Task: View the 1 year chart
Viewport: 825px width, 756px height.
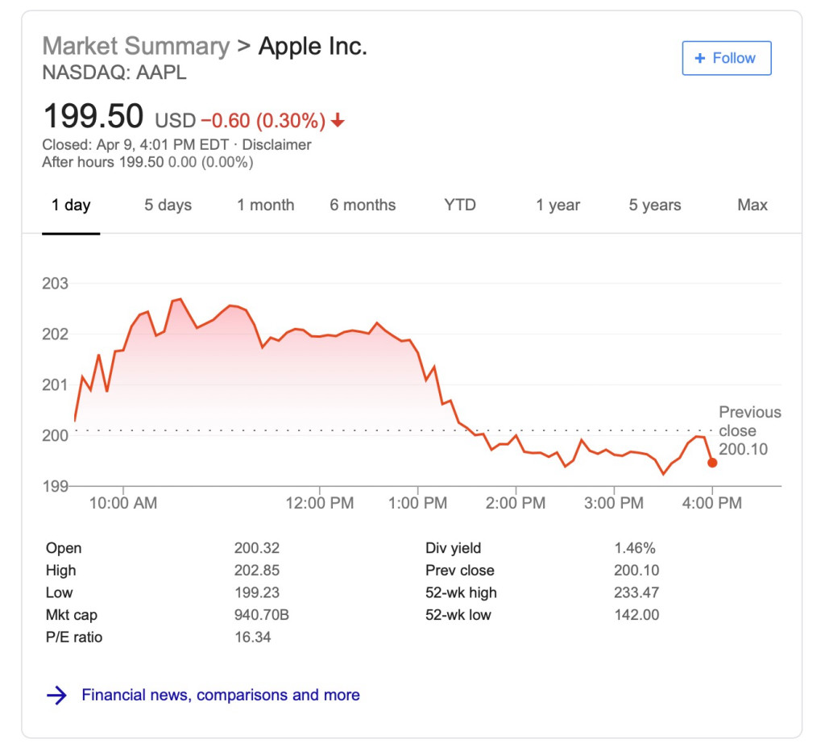Action: pos(558,206)
